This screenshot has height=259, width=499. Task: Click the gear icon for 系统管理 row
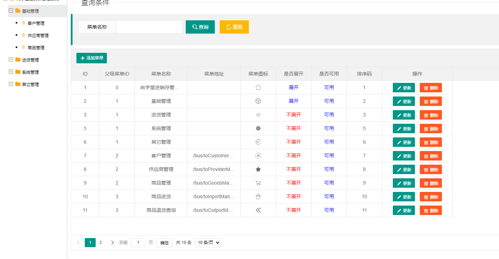258,128
